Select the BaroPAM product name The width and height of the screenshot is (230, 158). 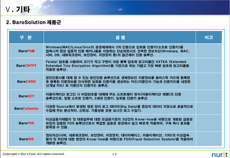pyautogui.click(x=26, y=51)
